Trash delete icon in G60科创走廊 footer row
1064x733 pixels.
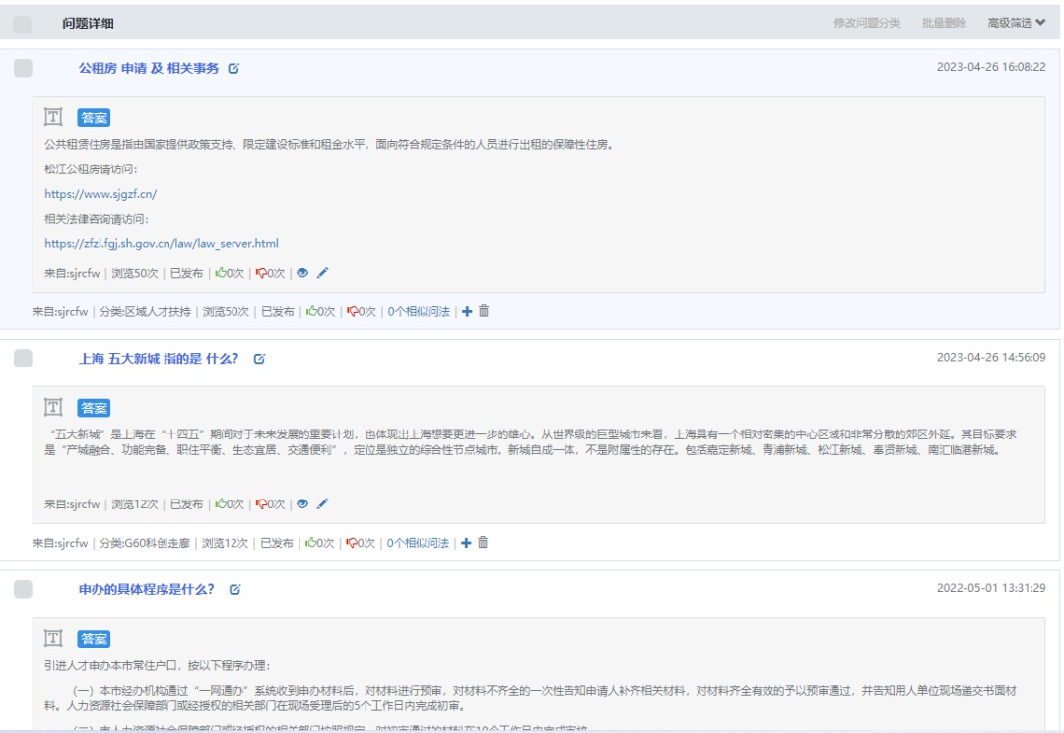pyautogui.click(x=483, y=542)
